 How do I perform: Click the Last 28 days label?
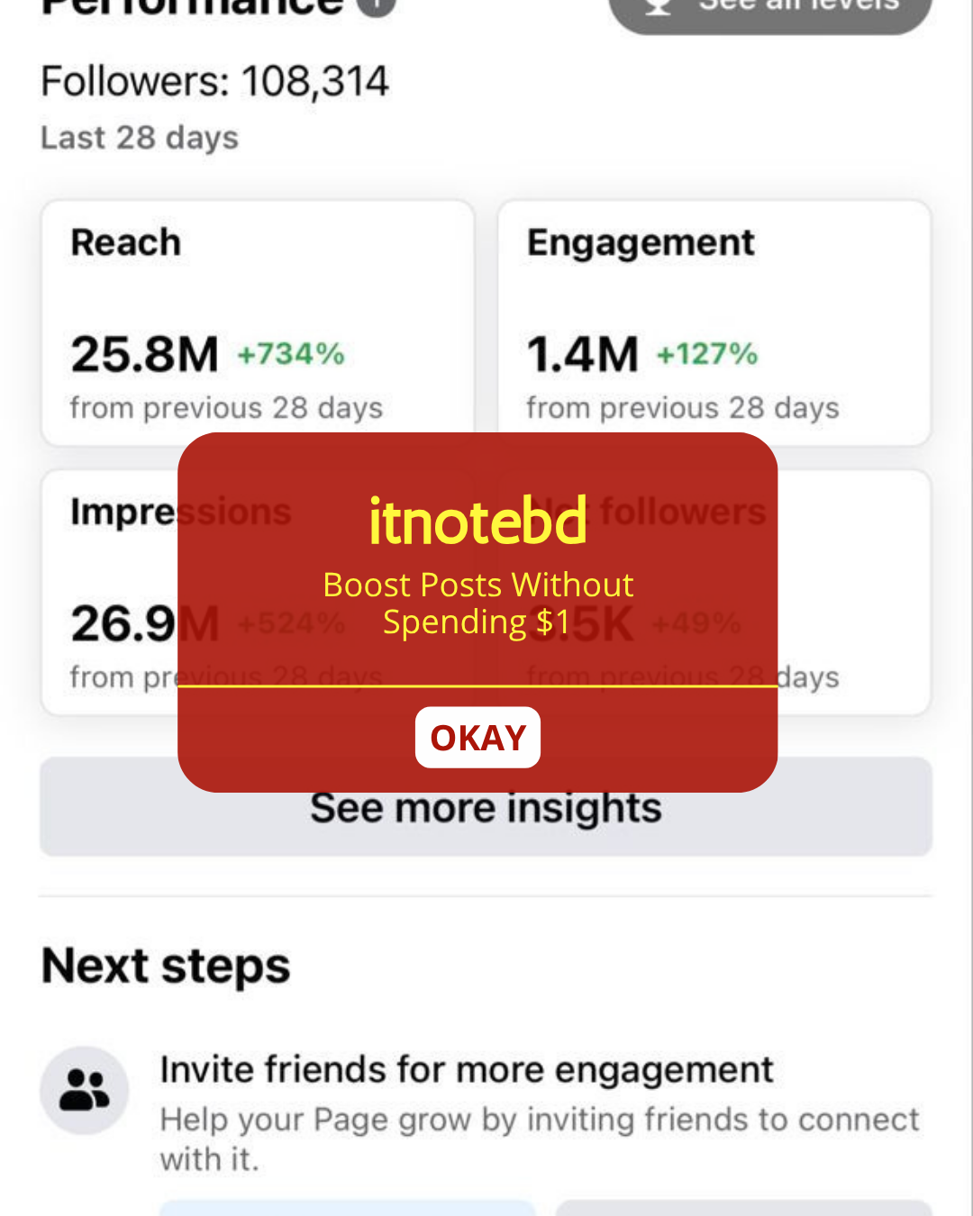(x=140, y=138)
